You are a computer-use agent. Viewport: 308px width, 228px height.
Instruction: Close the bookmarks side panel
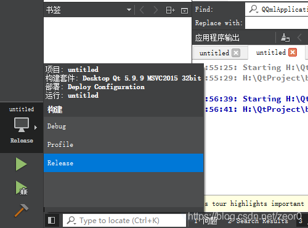click(184, 10)
